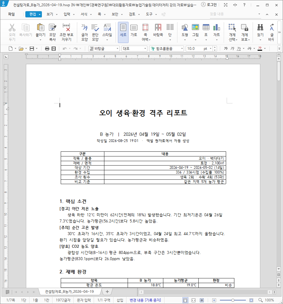283x304 pixels.
Task: Collapse the ribbon with the up chevron
Action: [x=267, y=14]
